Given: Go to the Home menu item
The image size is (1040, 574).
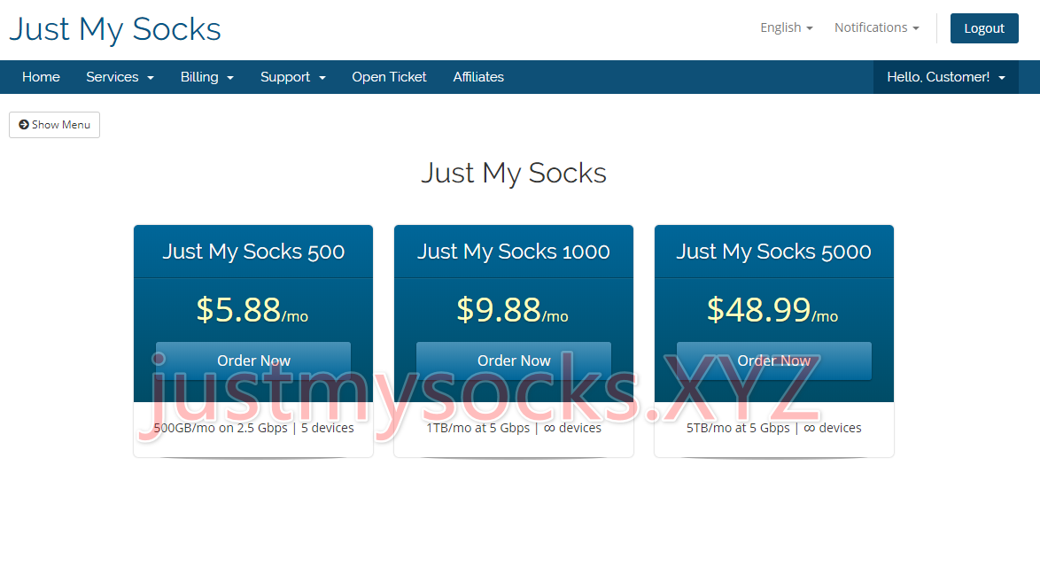Looking at the screenshot, I should (x=41, y=77).
